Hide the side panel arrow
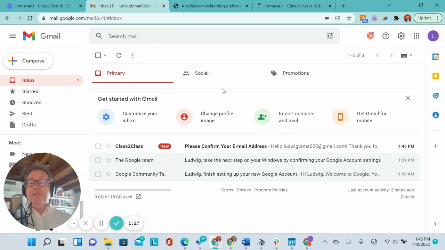 [x=435, y=224]
